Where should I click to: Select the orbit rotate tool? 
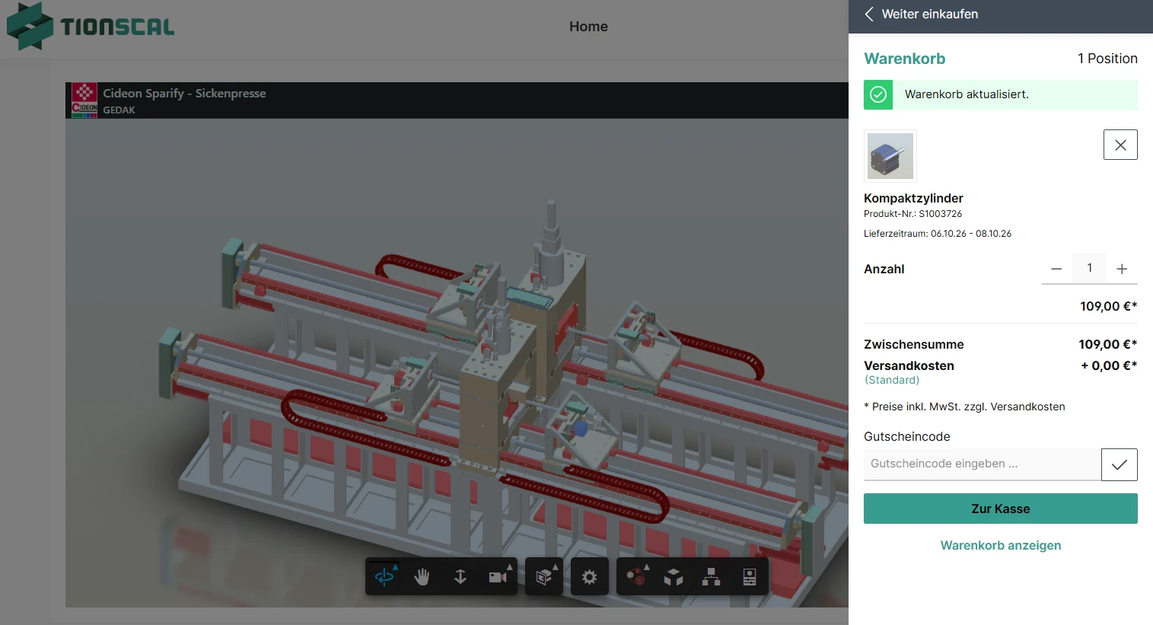[x=384, y=577]
